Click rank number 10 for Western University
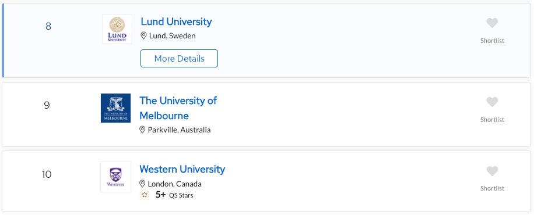This screenshot has width=534, height=215. (47, 174)
